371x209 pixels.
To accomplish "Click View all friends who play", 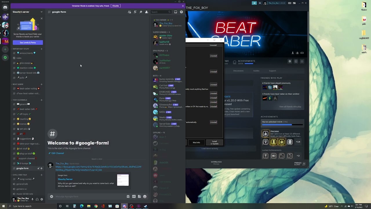I will 290,107.
